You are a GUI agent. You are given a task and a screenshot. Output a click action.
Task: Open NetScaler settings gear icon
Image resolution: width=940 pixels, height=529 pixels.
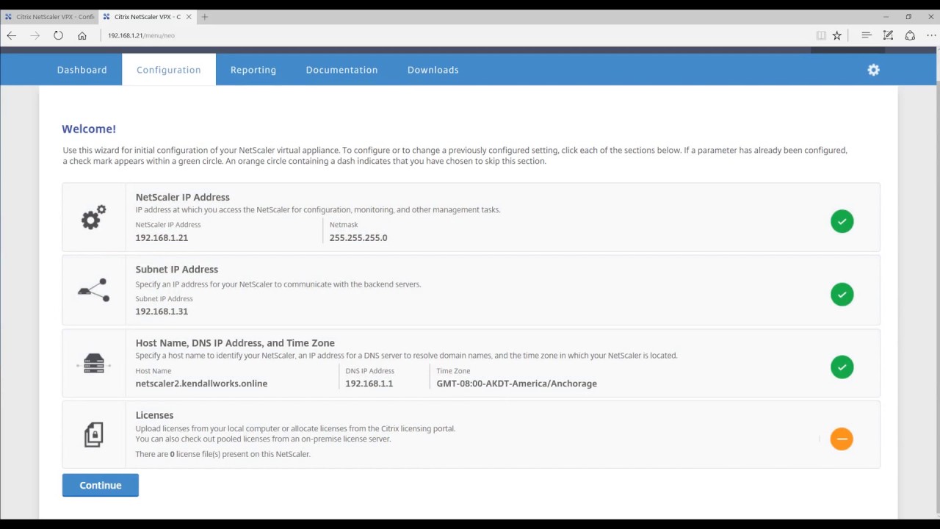[873, 70]
